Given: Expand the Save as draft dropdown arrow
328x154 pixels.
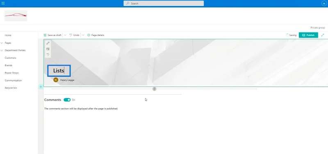Looking at the screenshot, I should (65, 35).
